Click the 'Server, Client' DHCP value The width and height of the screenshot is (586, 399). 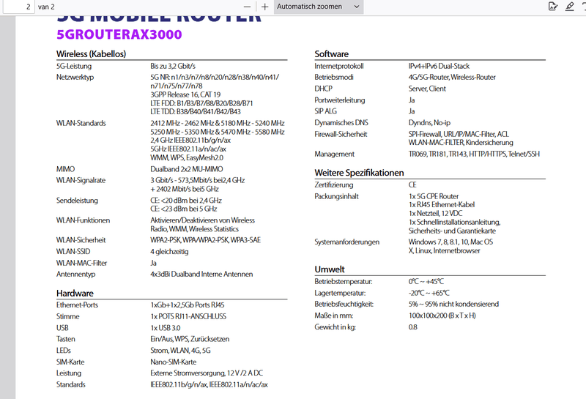427,89
